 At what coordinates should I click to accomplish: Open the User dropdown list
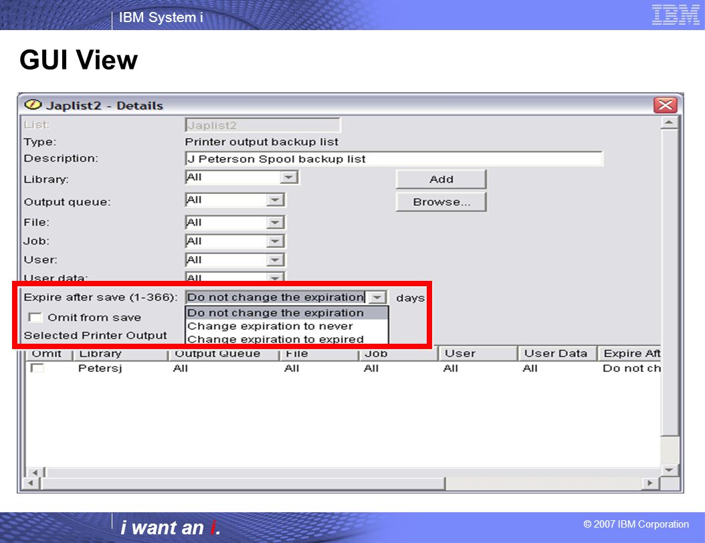(x=275, y=260)
